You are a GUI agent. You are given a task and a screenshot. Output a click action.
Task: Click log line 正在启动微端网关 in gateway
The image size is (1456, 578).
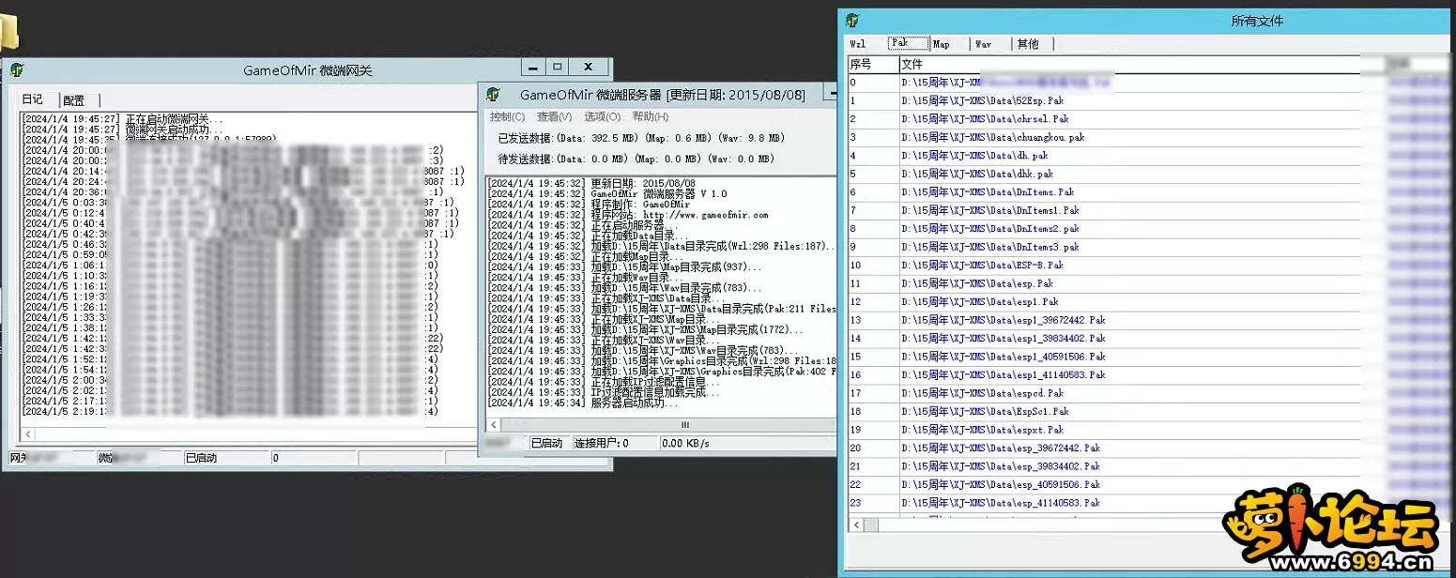coord(123,119)
